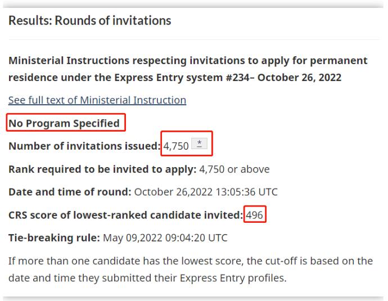Click the Date and time of round label
Screen dimensions: 388x301
point(70,192)
